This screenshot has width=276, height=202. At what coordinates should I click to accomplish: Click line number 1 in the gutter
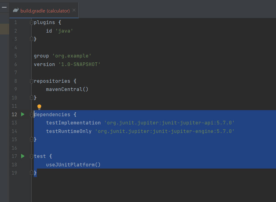(x=16, y=23)
